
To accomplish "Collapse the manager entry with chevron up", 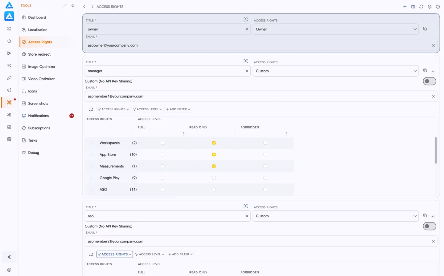I will click(x=433, y=71).
